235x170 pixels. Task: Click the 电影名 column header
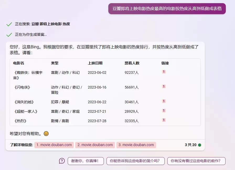(19, 63)
